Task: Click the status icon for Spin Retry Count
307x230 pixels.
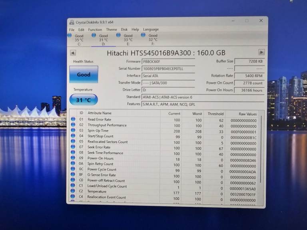Action: click(73, 163)
